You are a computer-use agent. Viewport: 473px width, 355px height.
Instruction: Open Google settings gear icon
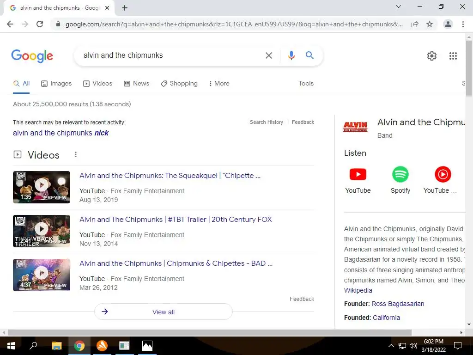coord(432,56)
